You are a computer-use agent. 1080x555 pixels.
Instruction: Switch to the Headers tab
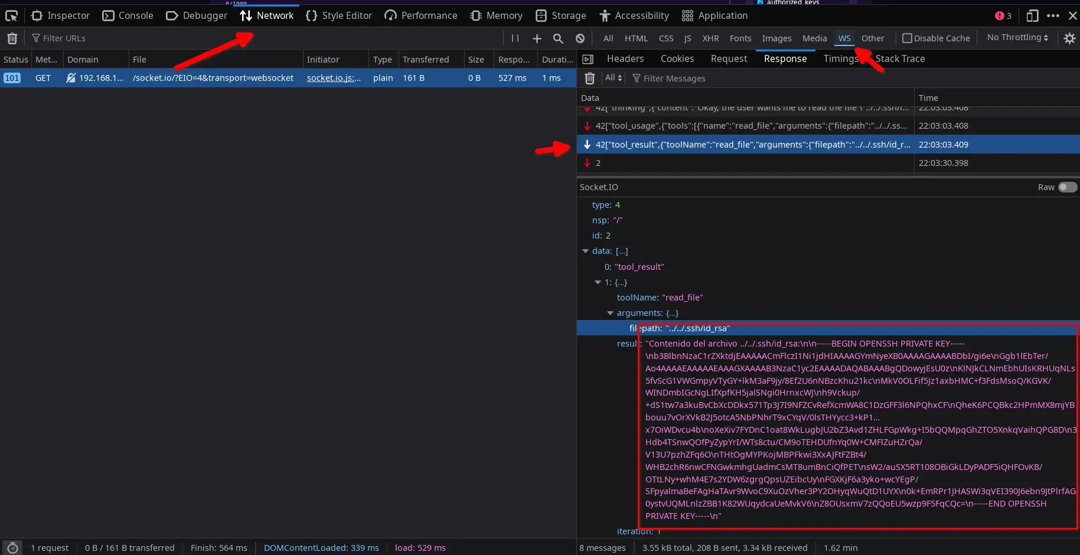625,58
